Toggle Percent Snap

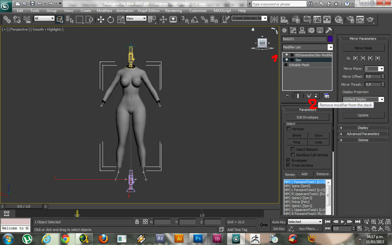tap(204, 20)
